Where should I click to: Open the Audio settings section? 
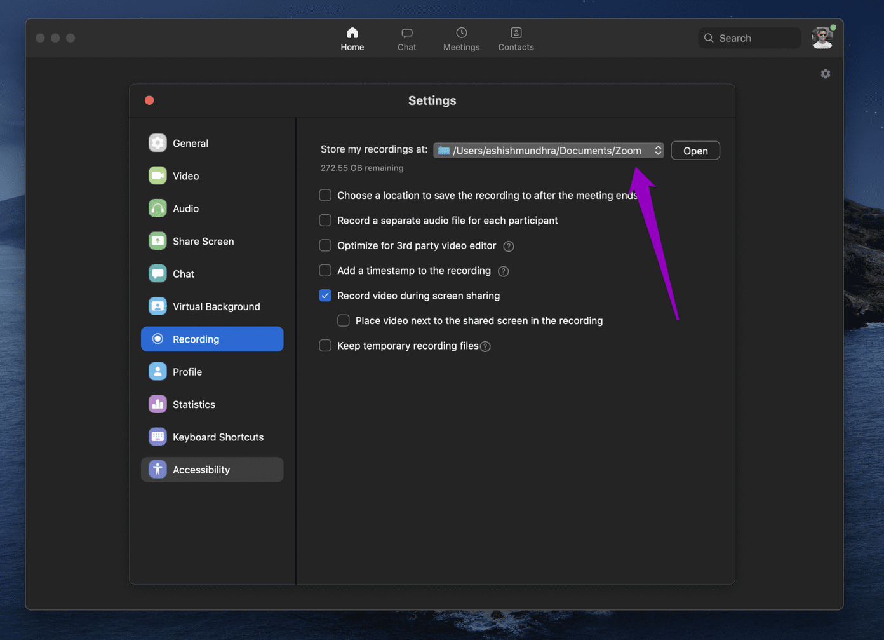click(212, 208)
